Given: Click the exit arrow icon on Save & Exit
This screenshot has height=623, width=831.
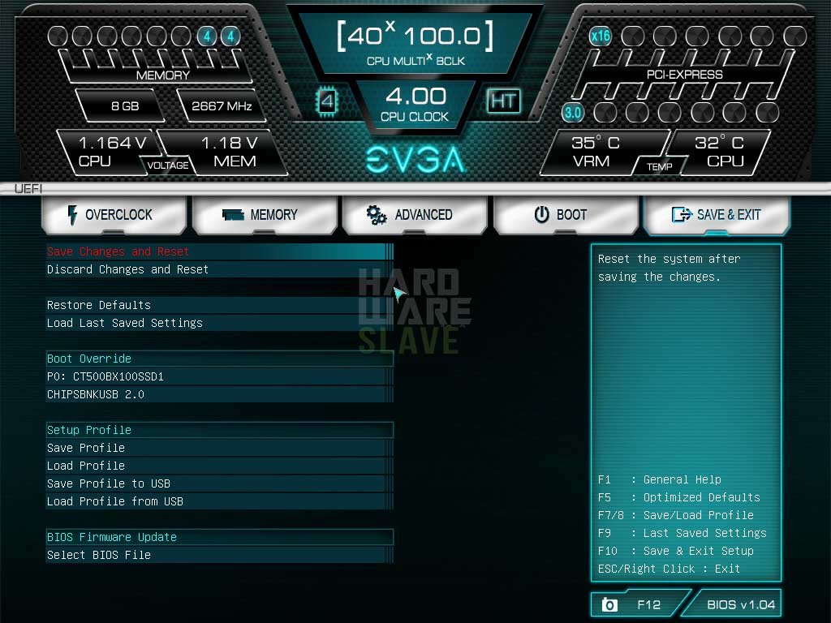Looking at the screenshot, I should pyautogui.click(x=682, y=214).
